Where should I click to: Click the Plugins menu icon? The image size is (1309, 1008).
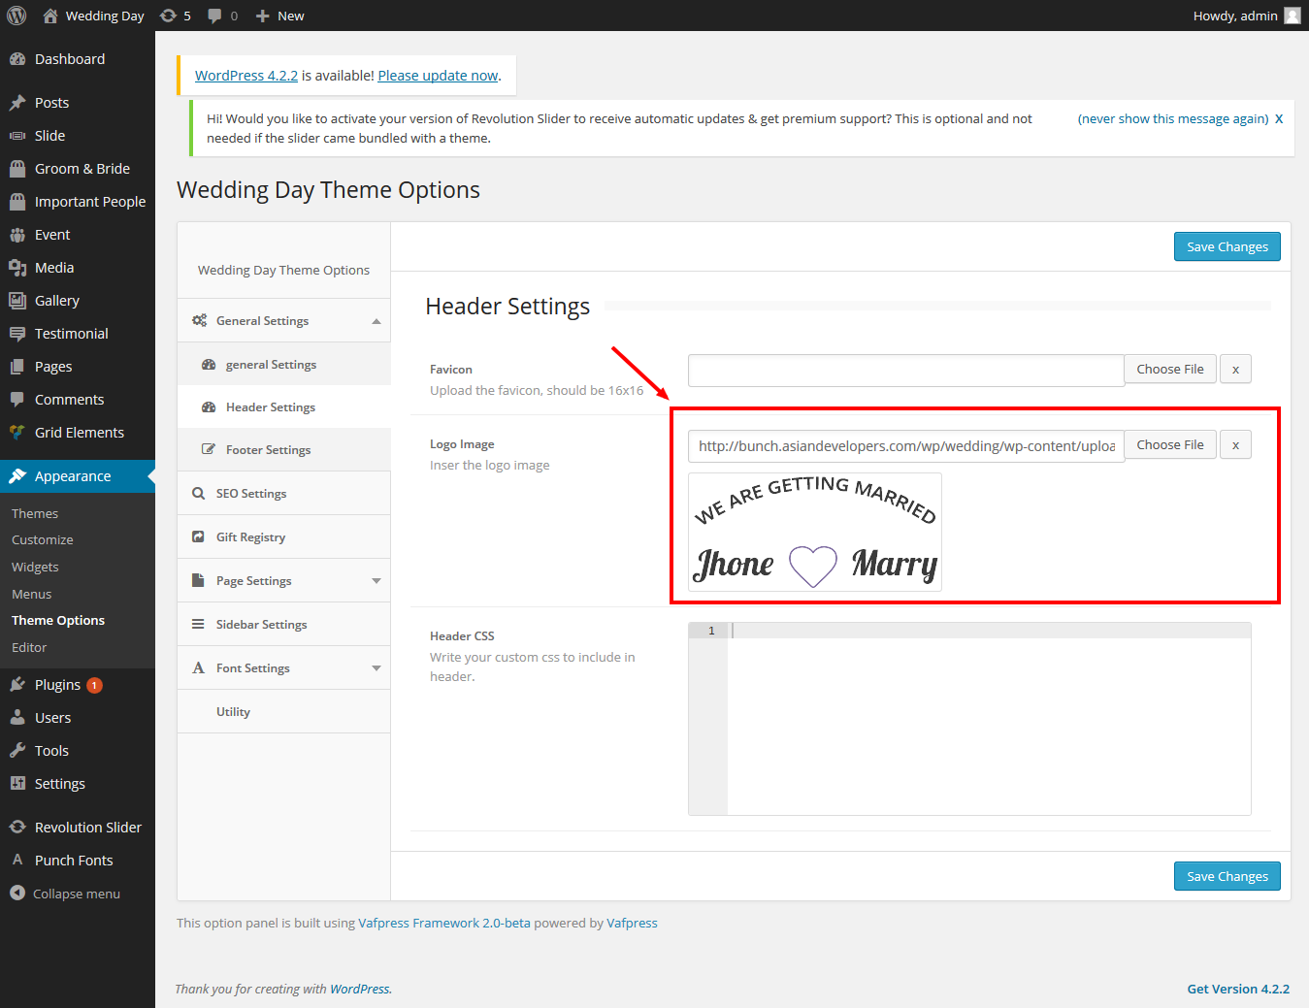coord(17,685)
